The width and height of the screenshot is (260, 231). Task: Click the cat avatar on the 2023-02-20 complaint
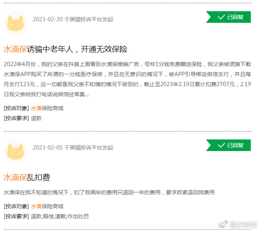15,23
